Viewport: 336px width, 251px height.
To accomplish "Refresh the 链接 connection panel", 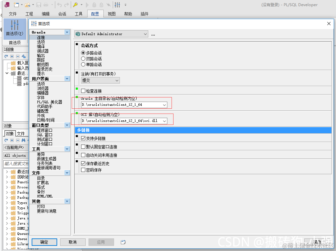I will coord(6,56).
